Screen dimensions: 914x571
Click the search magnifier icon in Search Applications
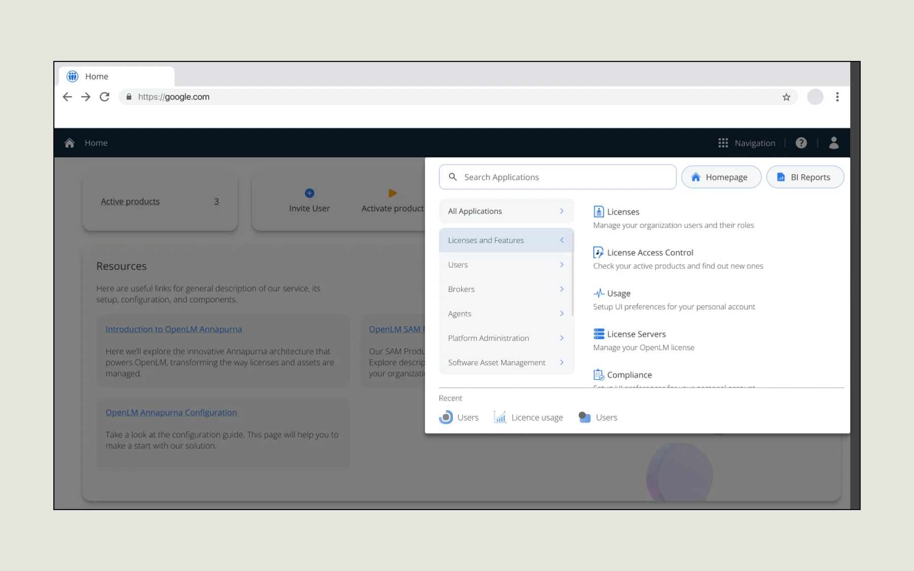coord(453,177)
